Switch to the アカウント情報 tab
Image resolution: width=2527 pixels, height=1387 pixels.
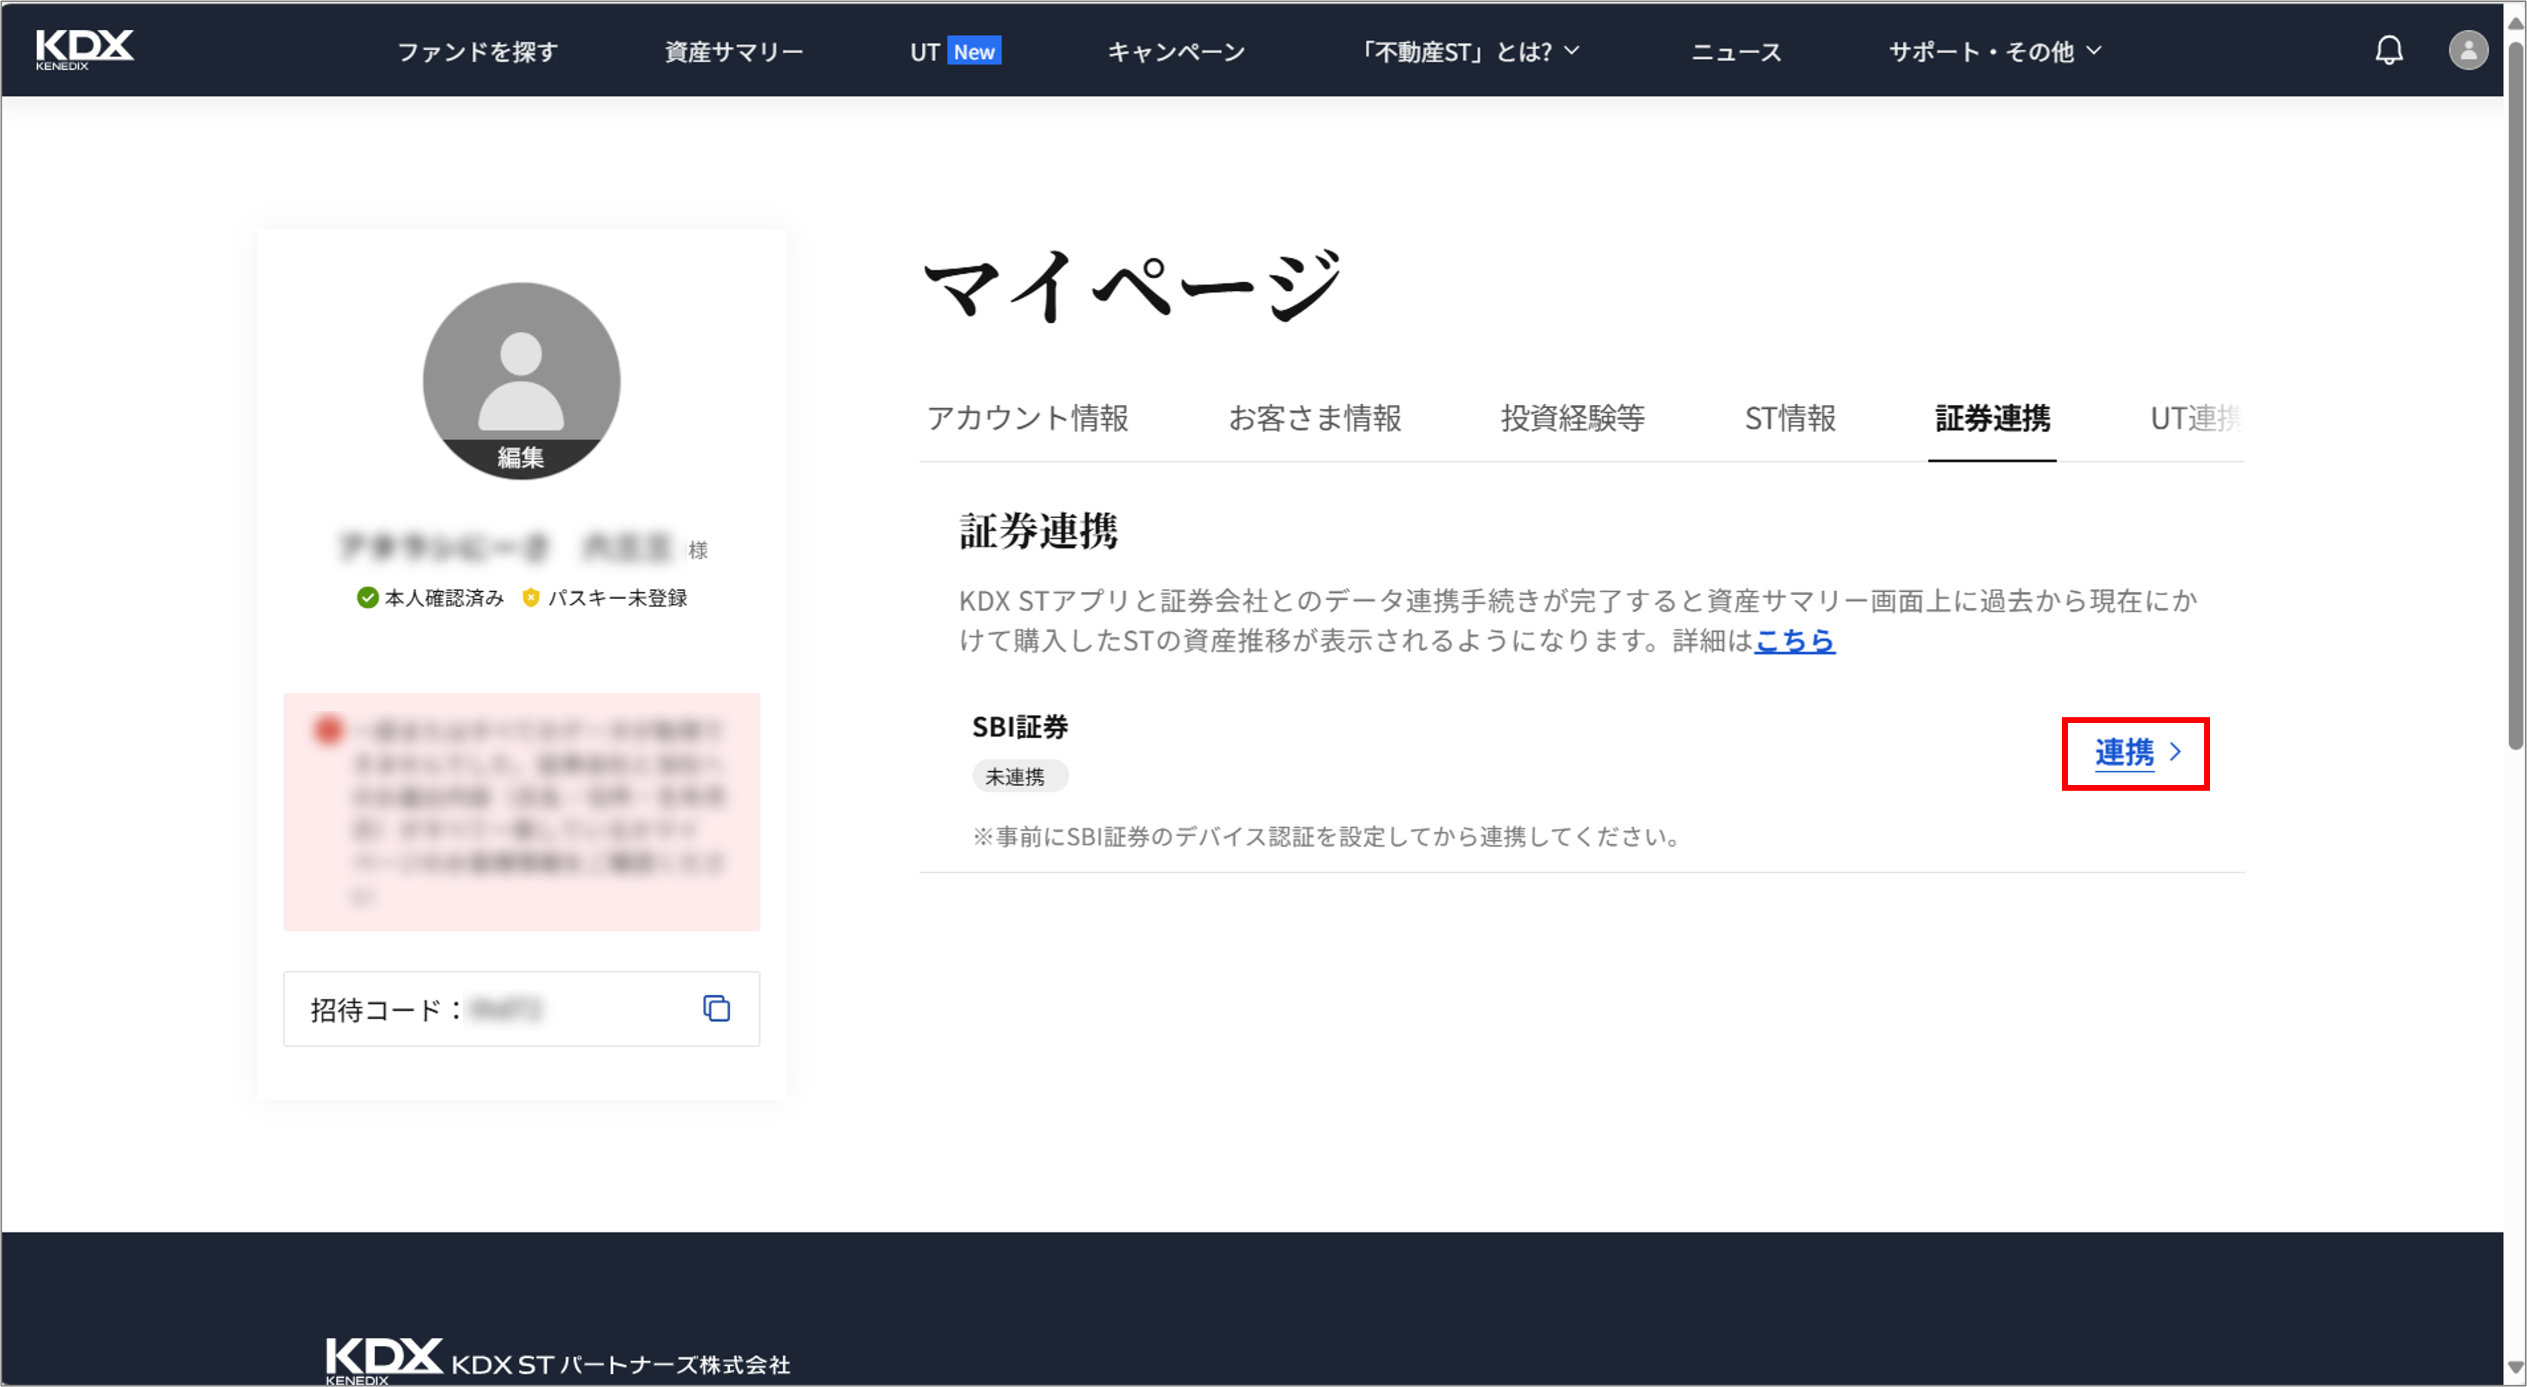coord(1027,418)
